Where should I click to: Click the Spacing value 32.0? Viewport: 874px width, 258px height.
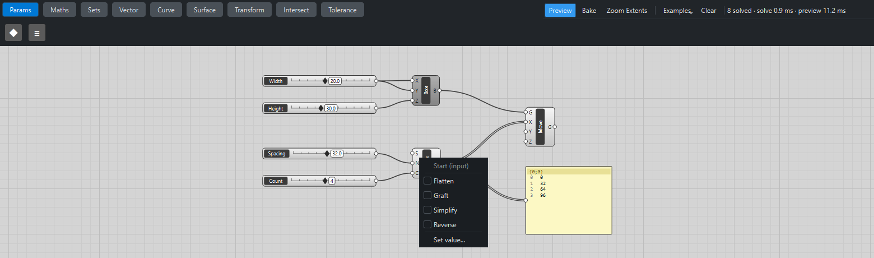point(337,153)
